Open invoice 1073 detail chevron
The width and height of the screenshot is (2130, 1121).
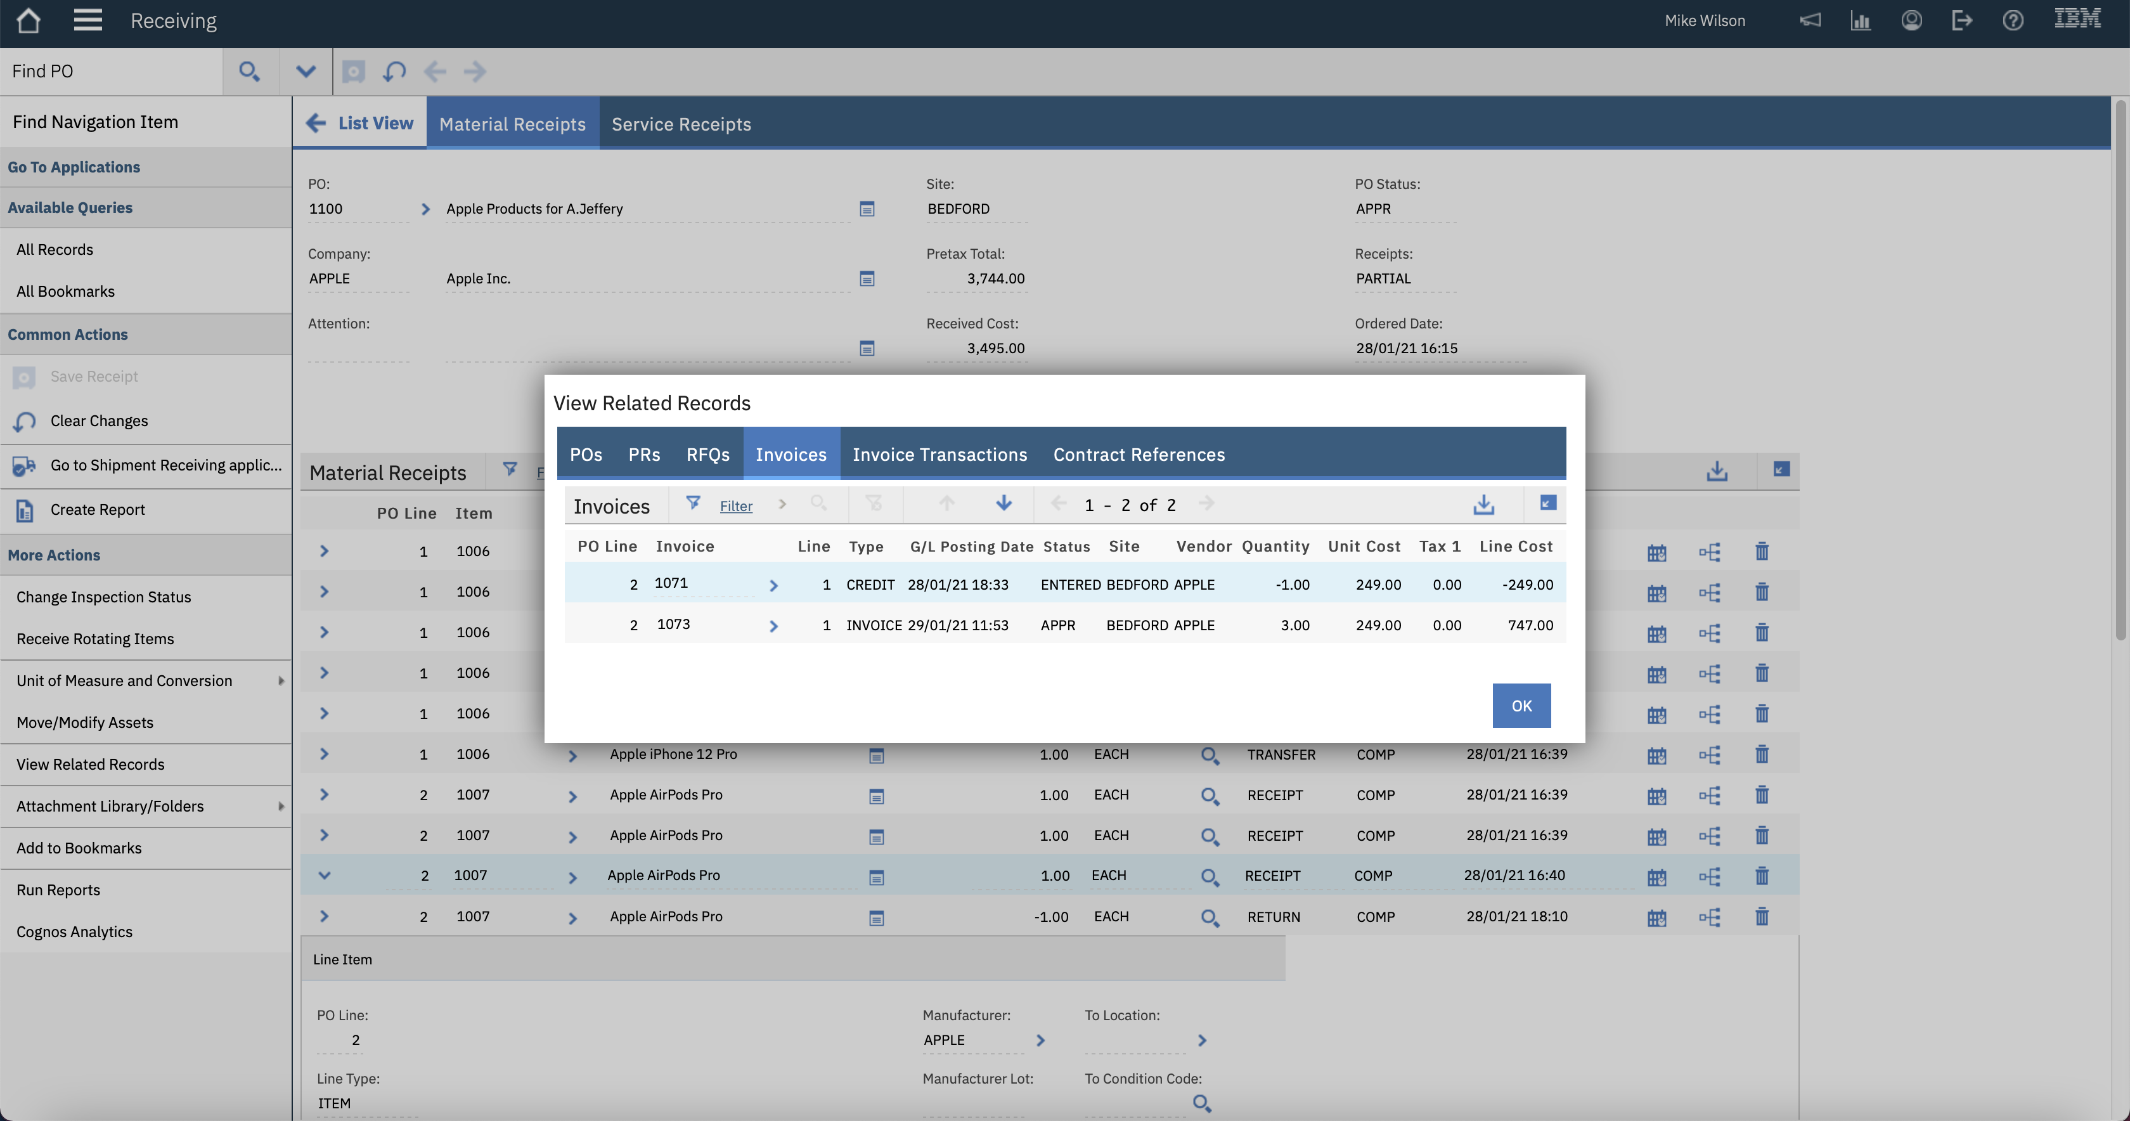click(x=774, y=625)
